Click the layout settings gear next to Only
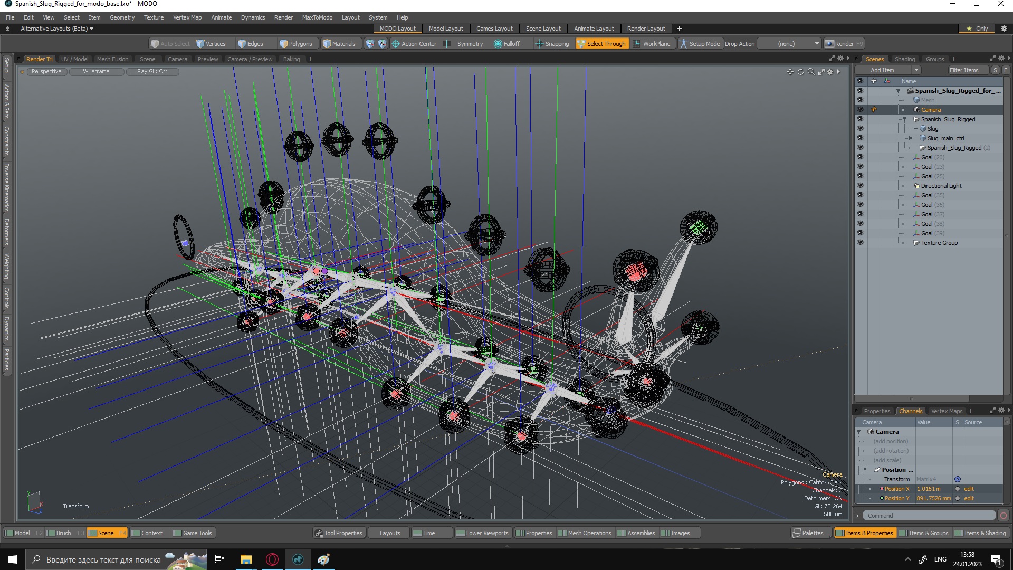 coord(1004,28)
